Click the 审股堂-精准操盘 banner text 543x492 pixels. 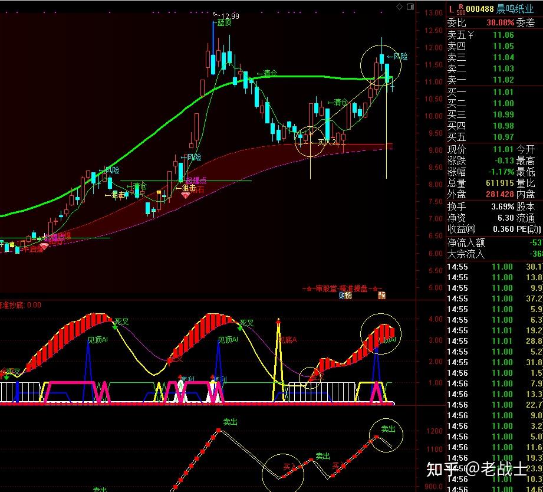pos(342,288)
